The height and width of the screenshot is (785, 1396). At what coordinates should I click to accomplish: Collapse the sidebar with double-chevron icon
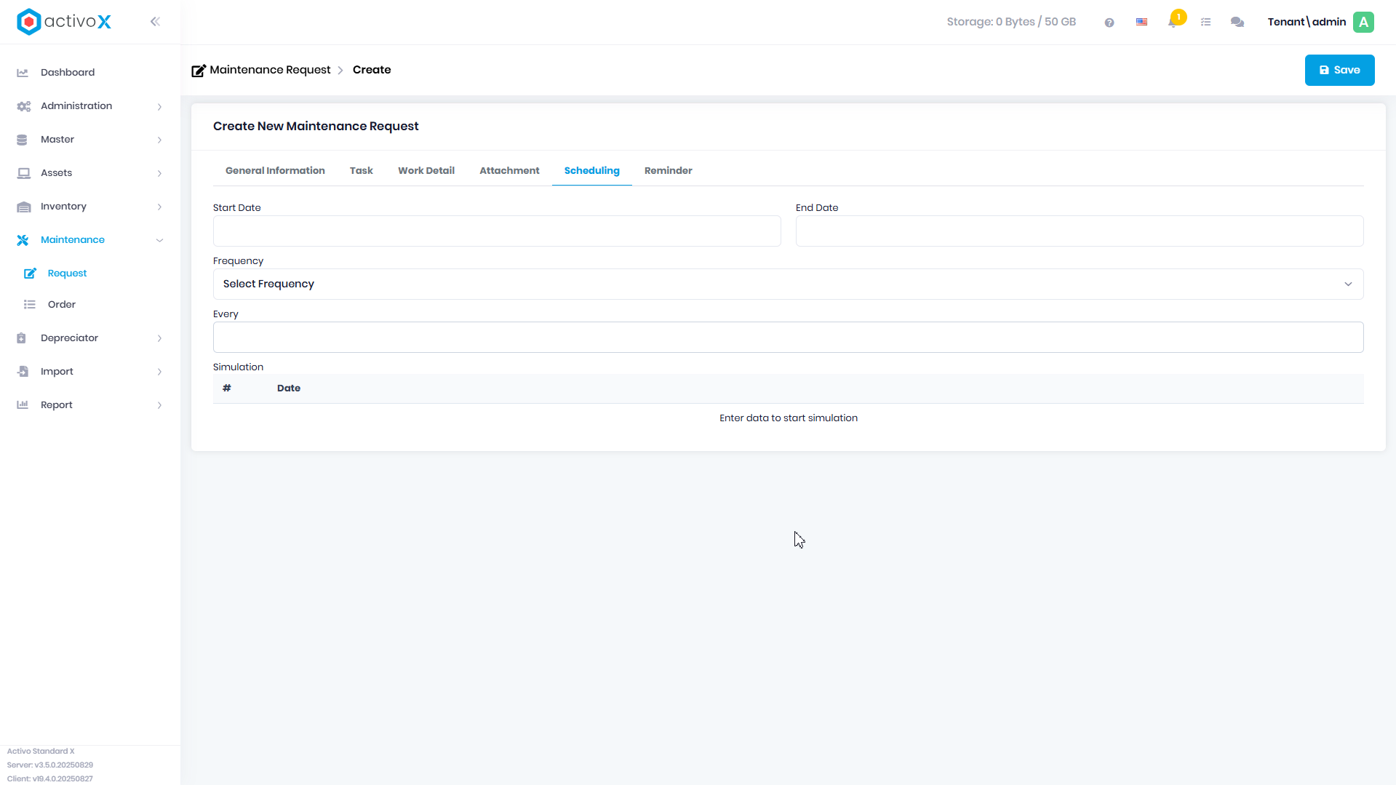pyautogui.click(x=155, y=22)
